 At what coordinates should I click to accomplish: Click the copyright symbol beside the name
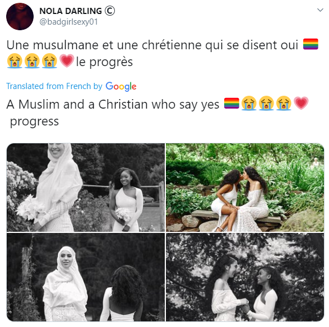tap(110, 11)
